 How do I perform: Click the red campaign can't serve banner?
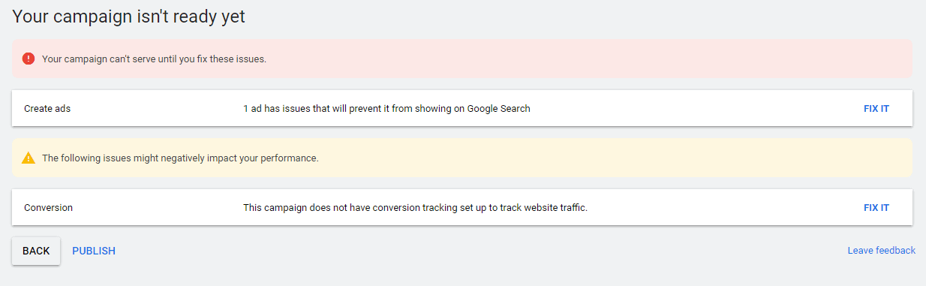tap(462, 59)
